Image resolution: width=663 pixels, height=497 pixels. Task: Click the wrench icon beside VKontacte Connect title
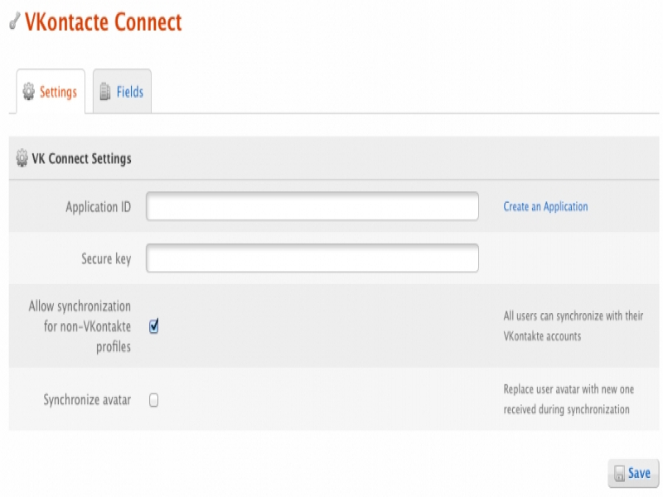pos(14,22)
